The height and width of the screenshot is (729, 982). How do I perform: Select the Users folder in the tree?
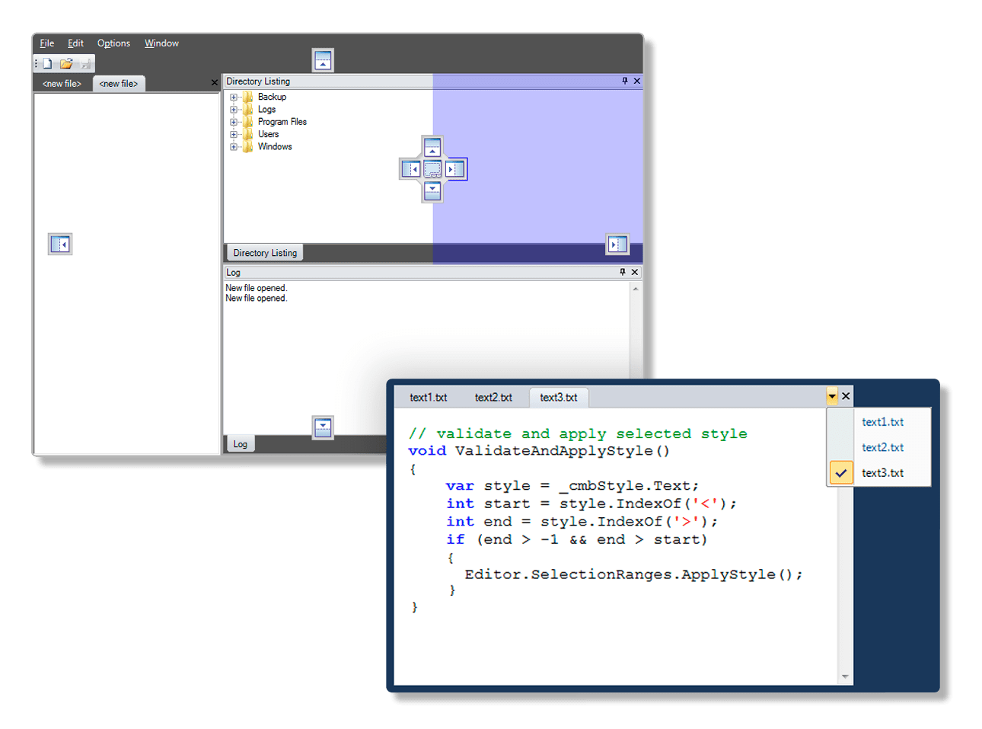[269, 133]
